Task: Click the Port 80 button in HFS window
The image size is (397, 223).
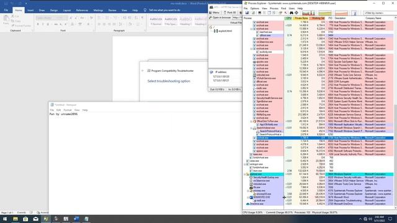Action: coord(230,12)
